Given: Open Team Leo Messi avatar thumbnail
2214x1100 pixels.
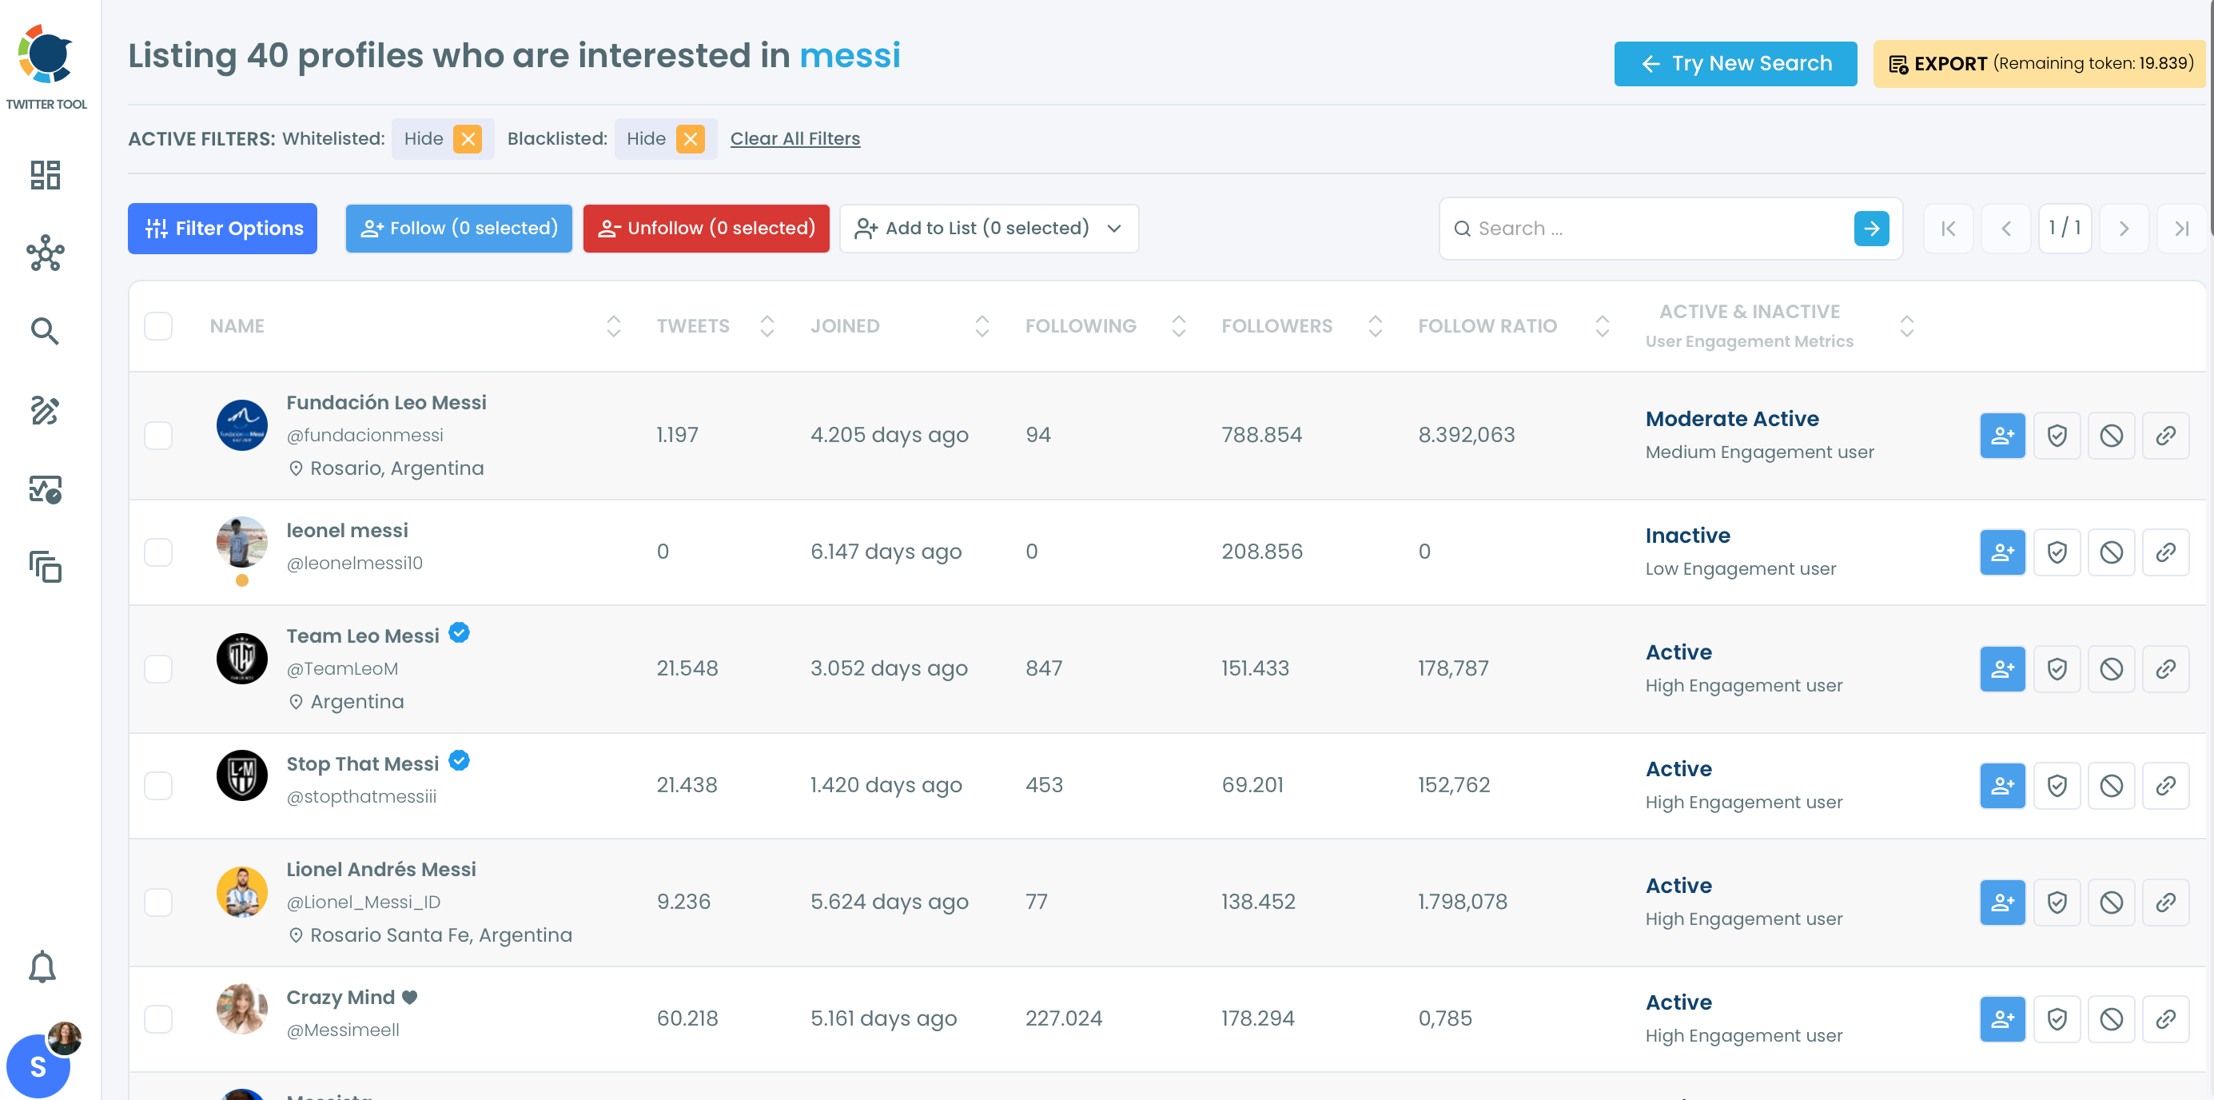Looking at the screenshot, I should coord(241,658).
